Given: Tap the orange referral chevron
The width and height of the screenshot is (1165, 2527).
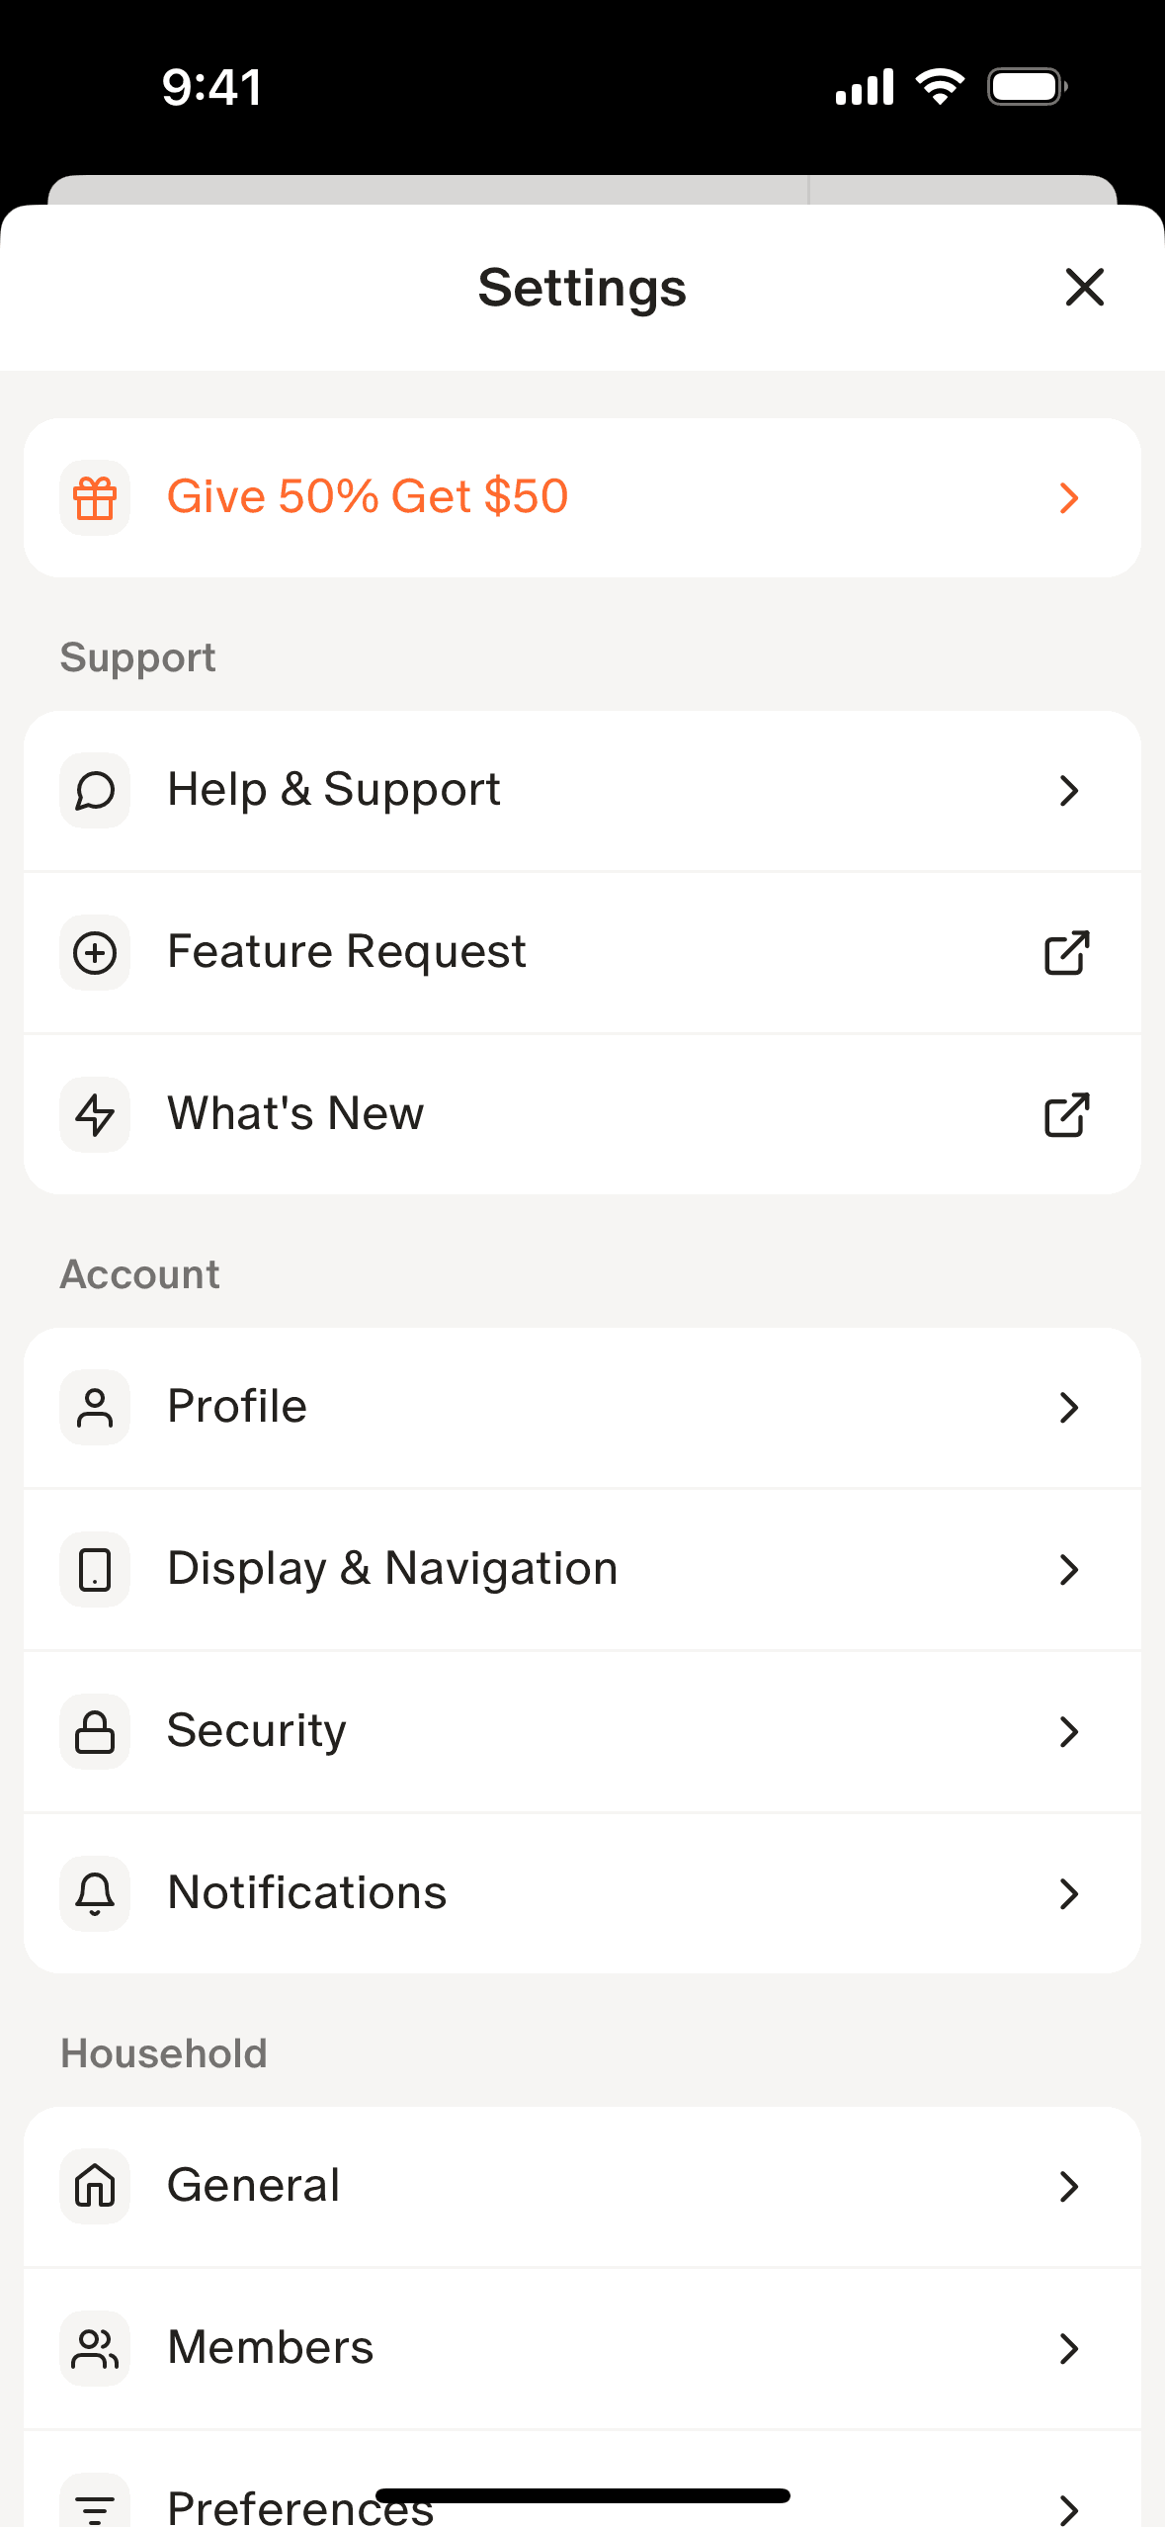Looking at the screenshot, I should point(1068,498).
